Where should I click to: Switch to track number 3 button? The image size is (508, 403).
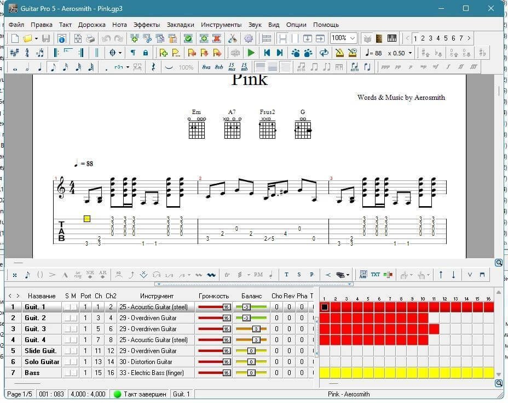[431, 38]
